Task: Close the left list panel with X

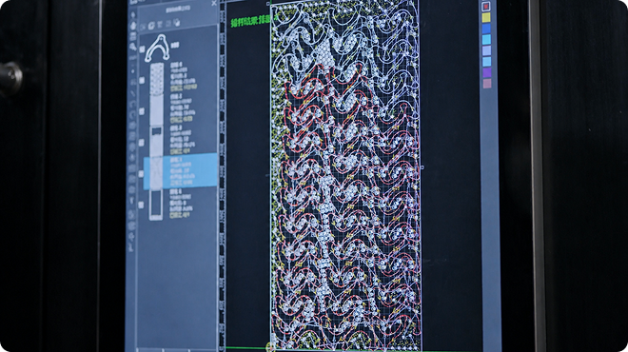Action: [214, 3]
